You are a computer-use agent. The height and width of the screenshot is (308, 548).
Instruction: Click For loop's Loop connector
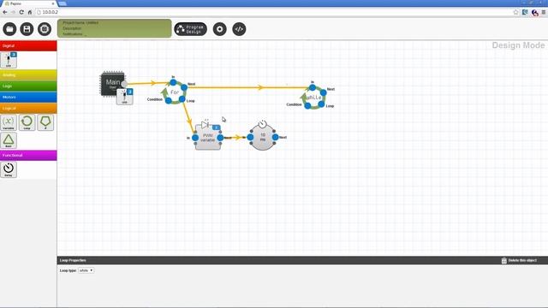pos(182,99)
